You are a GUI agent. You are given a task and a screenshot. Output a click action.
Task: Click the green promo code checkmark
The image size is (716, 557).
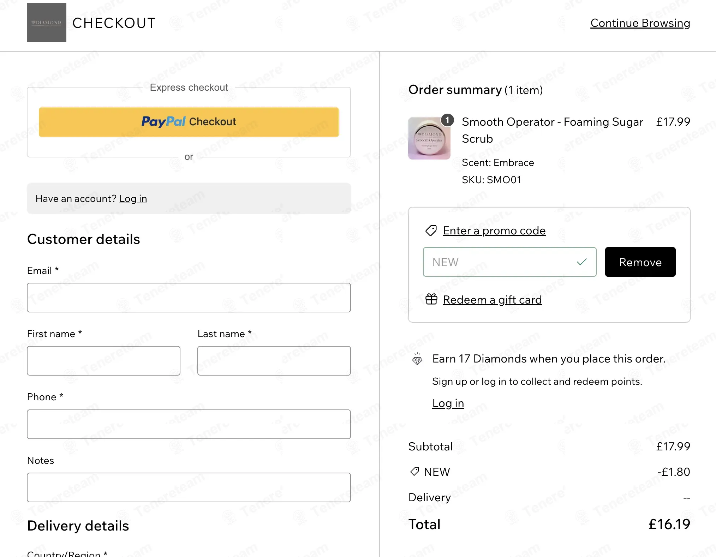point(581,262)
